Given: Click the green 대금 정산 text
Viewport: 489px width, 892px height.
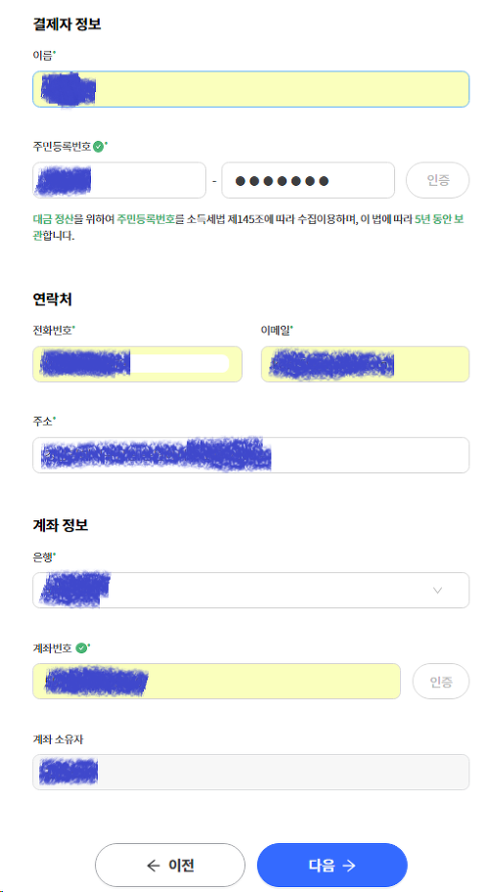Looking at the screenshot, I should (x=52, y=219).
